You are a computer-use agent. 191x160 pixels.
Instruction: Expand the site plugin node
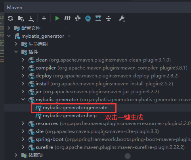click(23, 131)
